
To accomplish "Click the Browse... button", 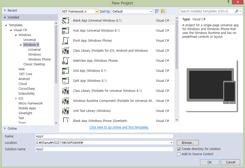I will [x=188, y=143].
